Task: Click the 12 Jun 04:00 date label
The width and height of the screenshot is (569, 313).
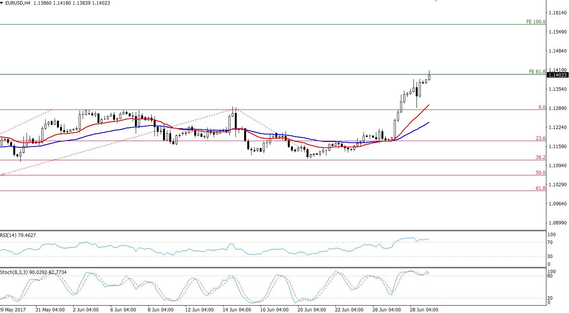Action: tap(199, 310)
